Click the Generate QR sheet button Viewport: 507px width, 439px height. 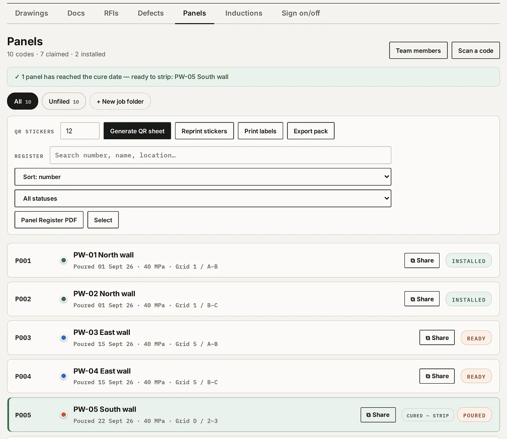[137, 131]
